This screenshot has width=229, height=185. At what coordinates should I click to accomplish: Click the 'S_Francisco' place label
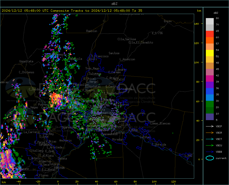(x=100, y=56)
